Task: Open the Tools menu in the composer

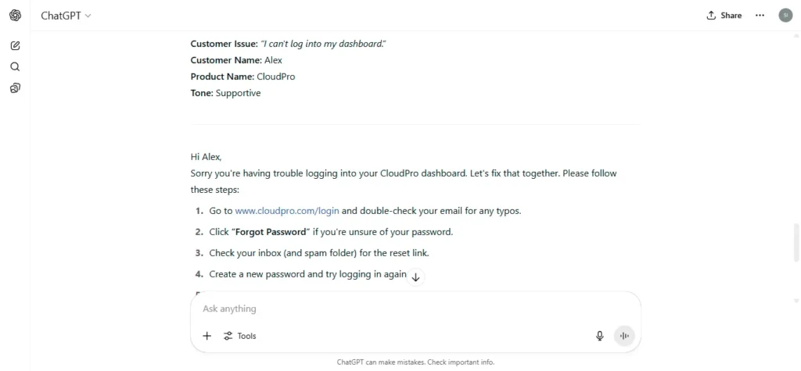Action: (239, 336)
